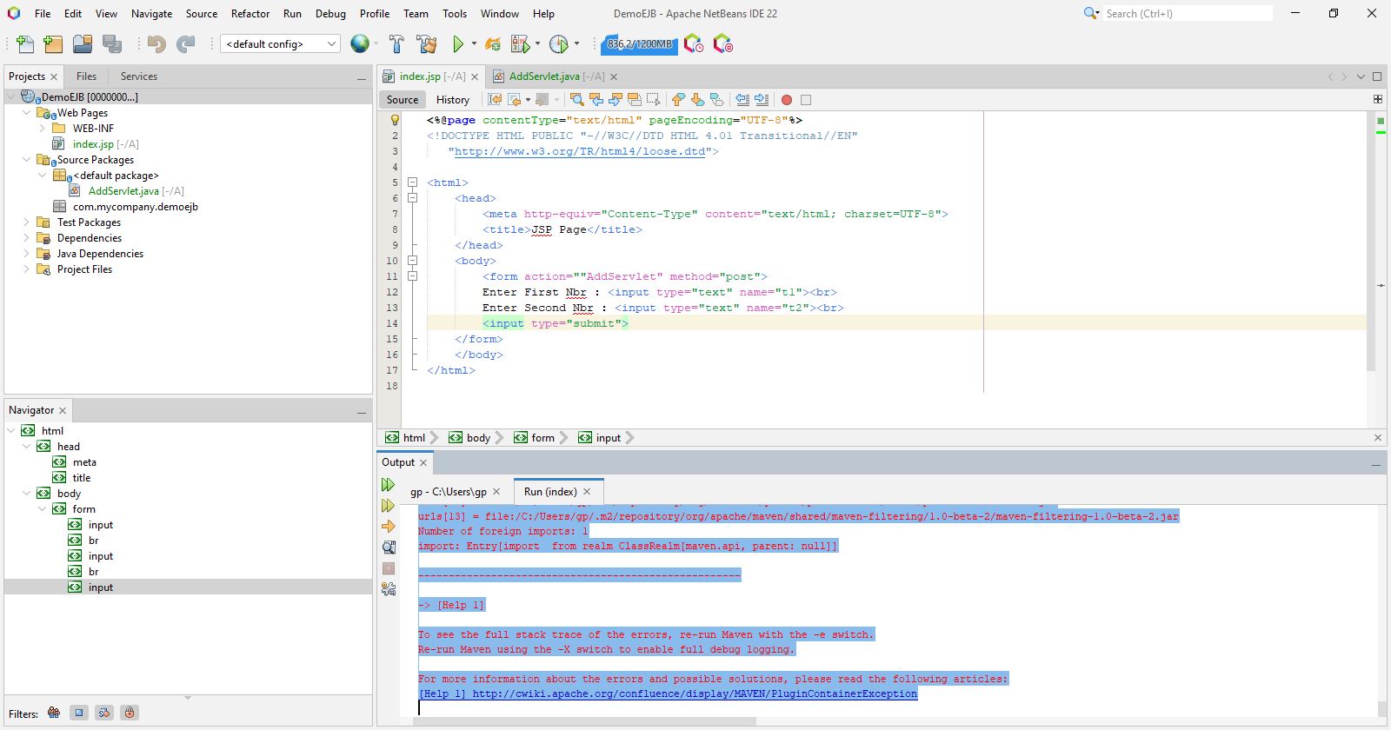
Task: Click the New Project toolbar icon
Action: pos(54,44)
